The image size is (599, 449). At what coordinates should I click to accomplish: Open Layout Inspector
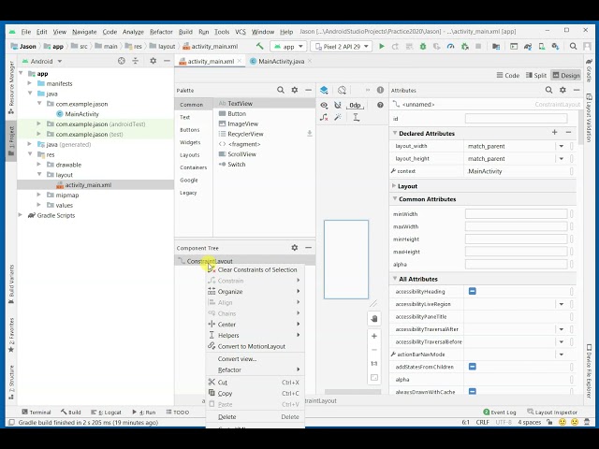point(552,413)
